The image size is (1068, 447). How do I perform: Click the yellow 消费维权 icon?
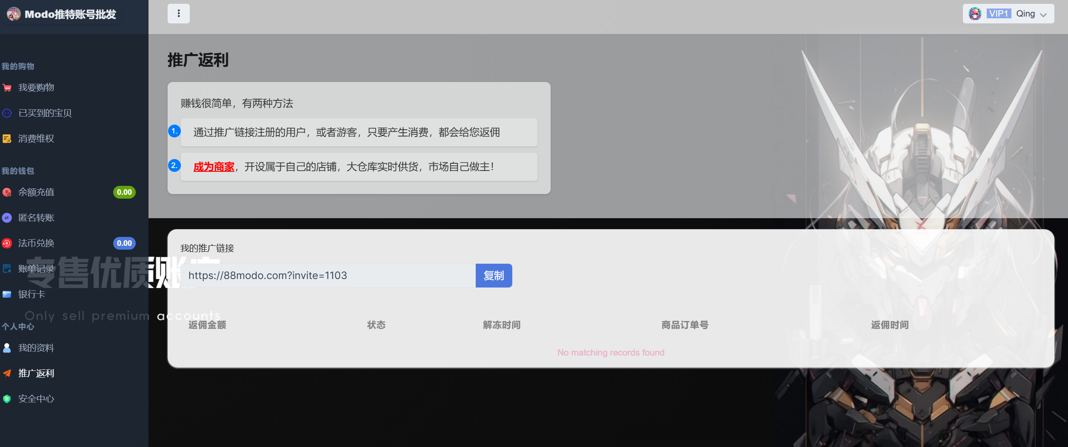tap(7, 139)
